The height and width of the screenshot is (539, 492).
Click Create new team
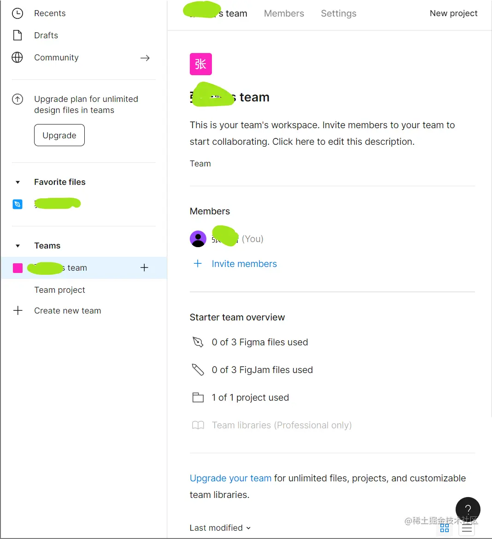67,311
